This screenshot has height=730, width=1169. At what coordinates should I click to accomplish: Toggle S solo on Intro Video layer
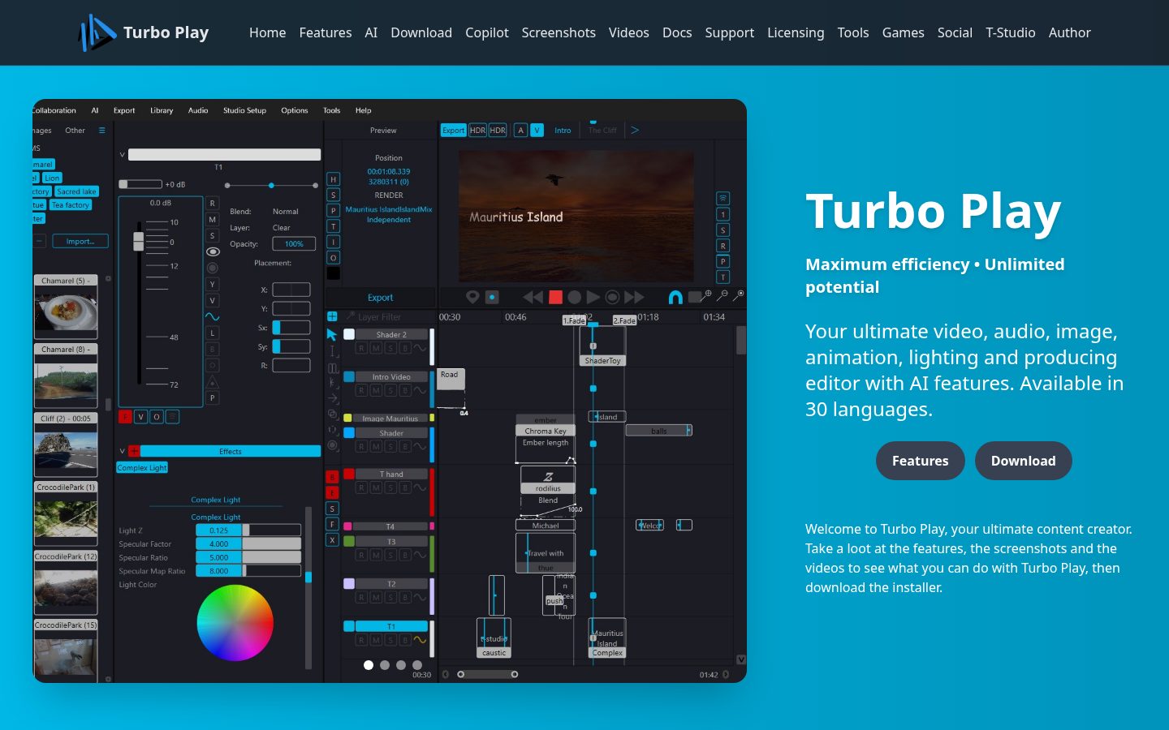(x=390, y=390)
